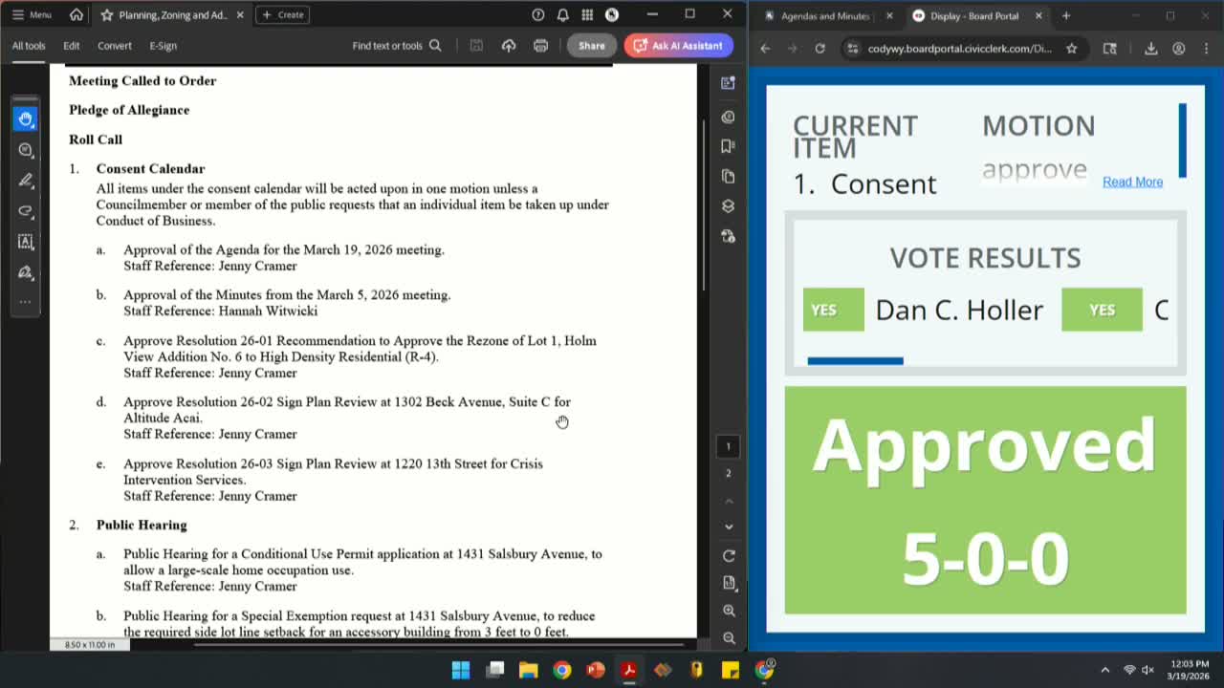Rotate the page with the rotate icon

point(729,556)
